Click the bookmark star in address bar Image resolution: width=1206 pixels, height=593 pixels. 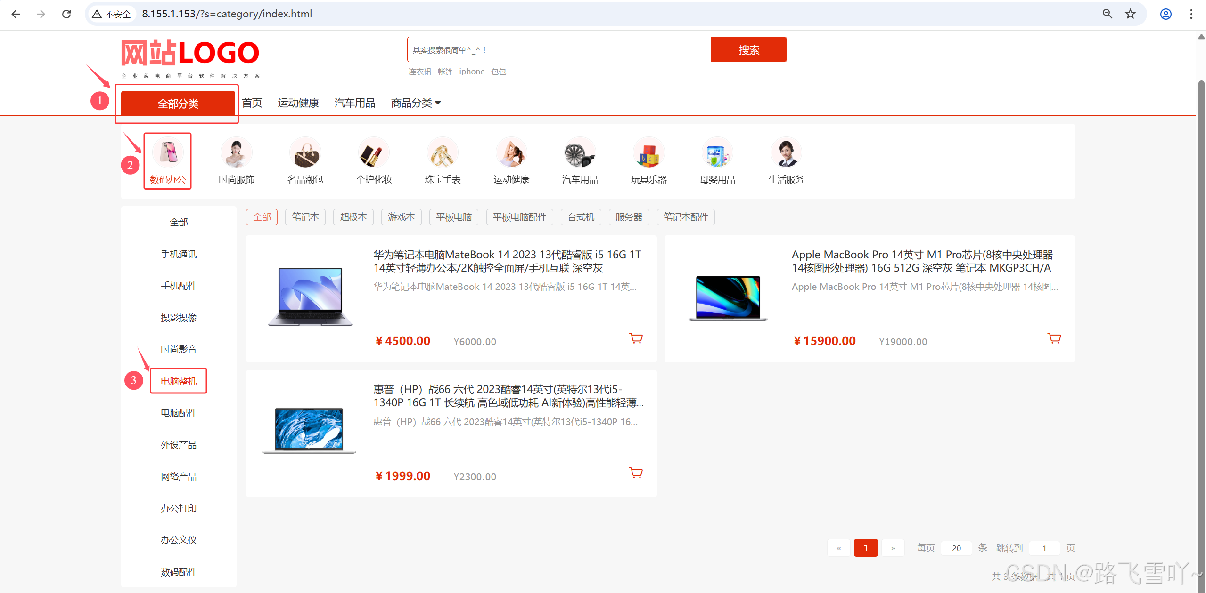1130,14
